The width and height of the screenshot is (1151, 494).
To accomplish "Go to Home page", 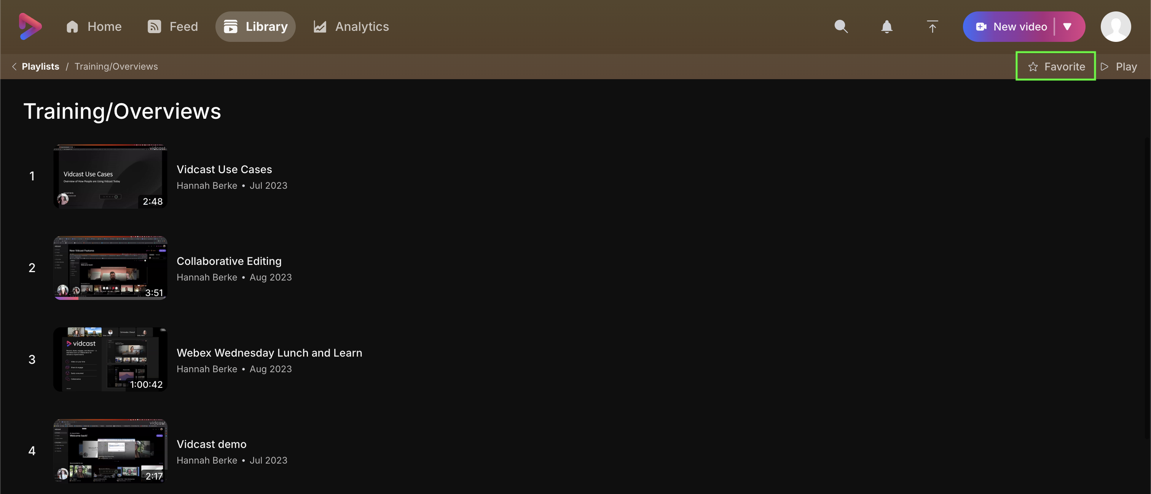I will pos(93,26).
